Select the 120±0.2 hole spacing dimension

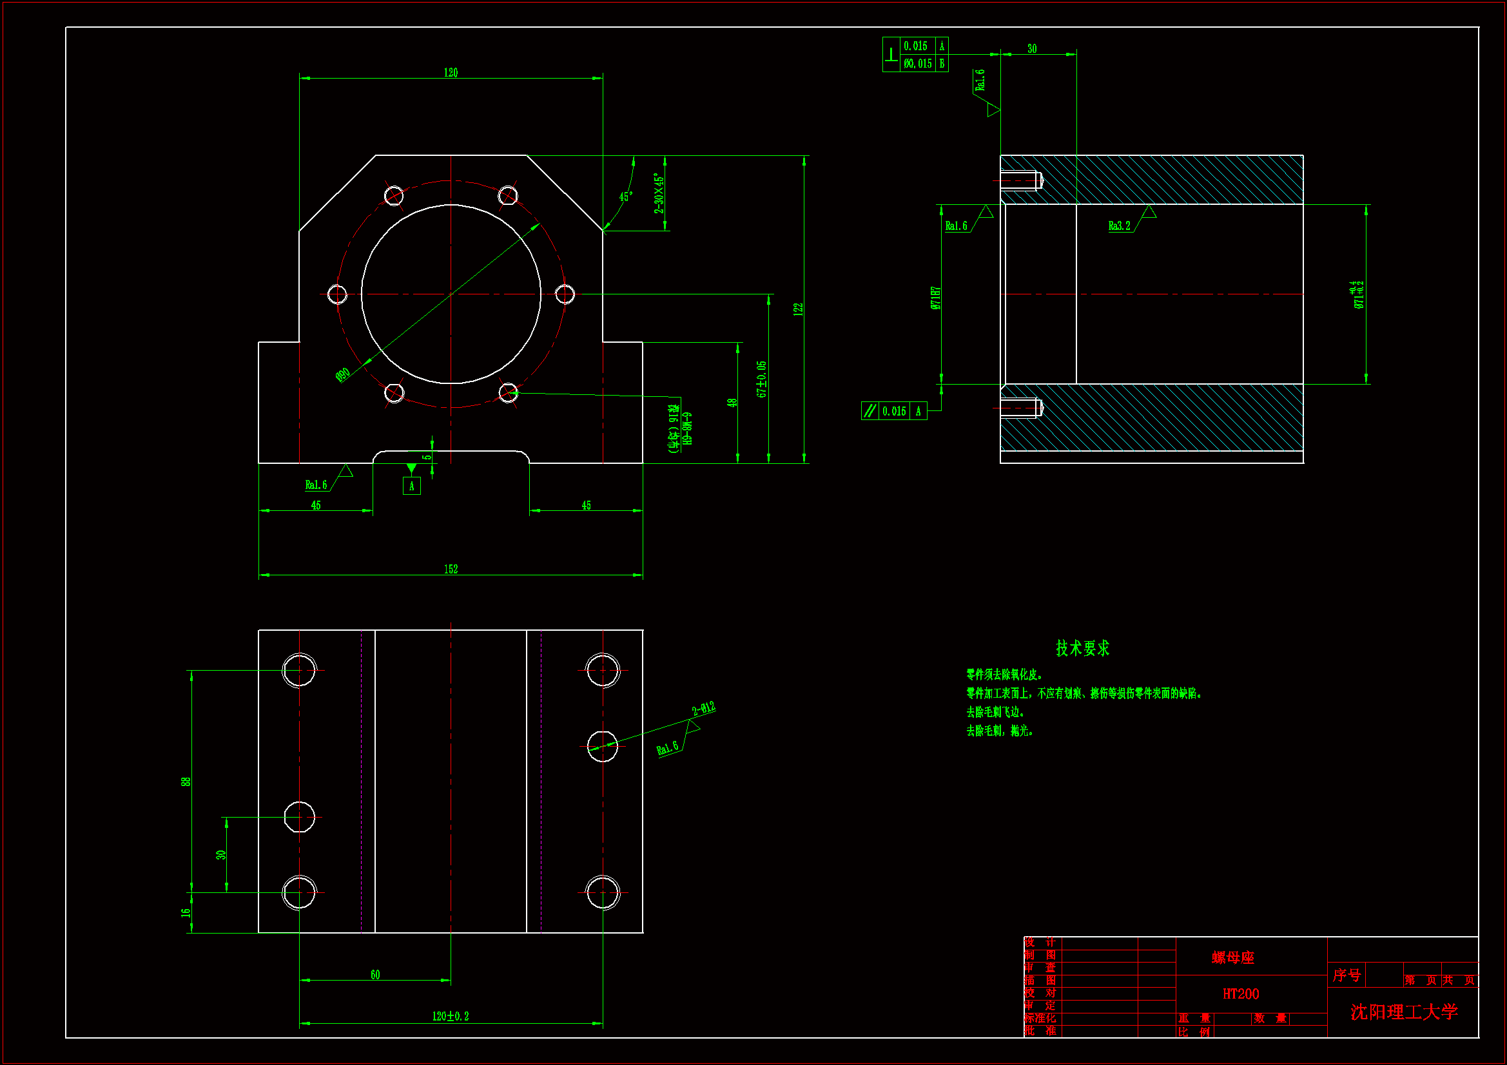point(451,1016)
